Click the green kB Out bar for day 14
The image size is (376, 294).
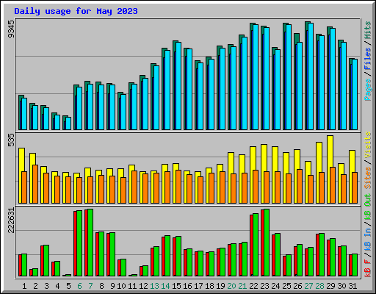point(167,256)
